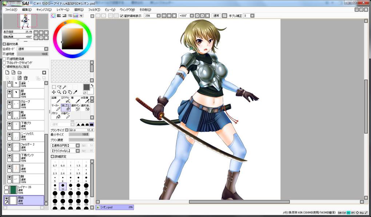Open the brush size multiplier dropdown
371x217 pixels.
[x=67, y=130]
